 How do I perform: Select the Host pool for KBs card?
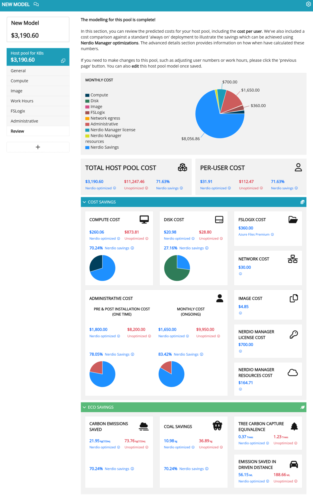38,57
